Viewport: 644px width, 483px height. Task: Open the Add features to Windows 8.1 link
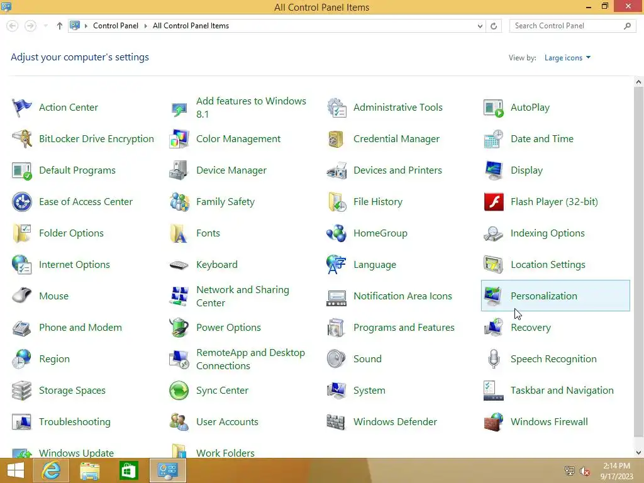(251, 108)
